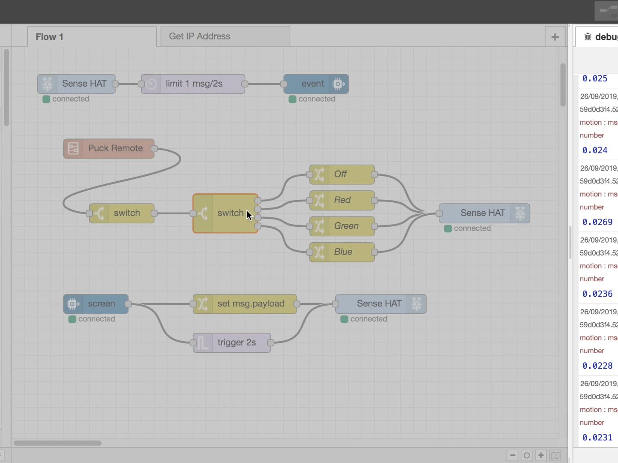Click the debug value 0.0236

pyautogui.click(x=597, y=294)
